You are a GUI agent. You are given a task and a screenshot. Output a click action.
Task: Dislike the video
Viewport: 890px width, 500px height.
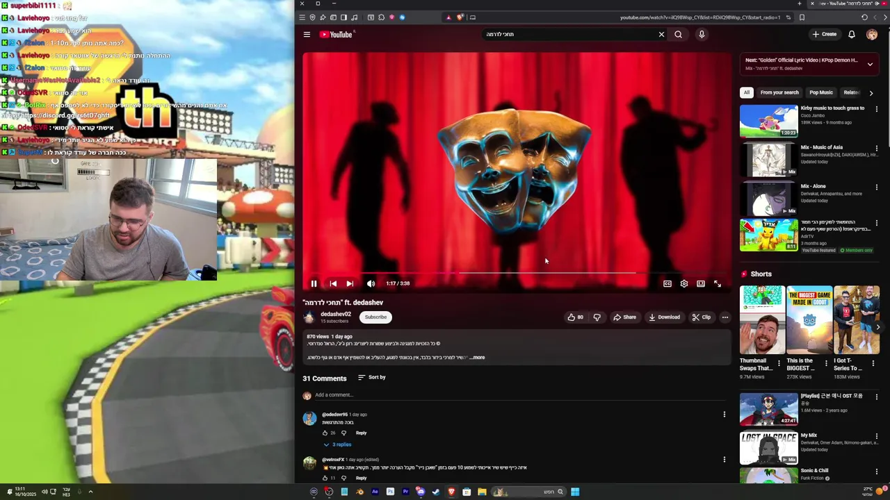point(597,317)
